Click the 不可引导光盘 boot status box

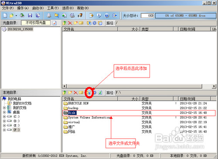point(36,23)
